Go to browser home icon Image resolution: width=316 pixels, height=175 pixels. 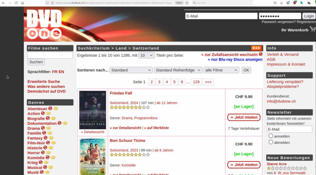tap(23, 3)
